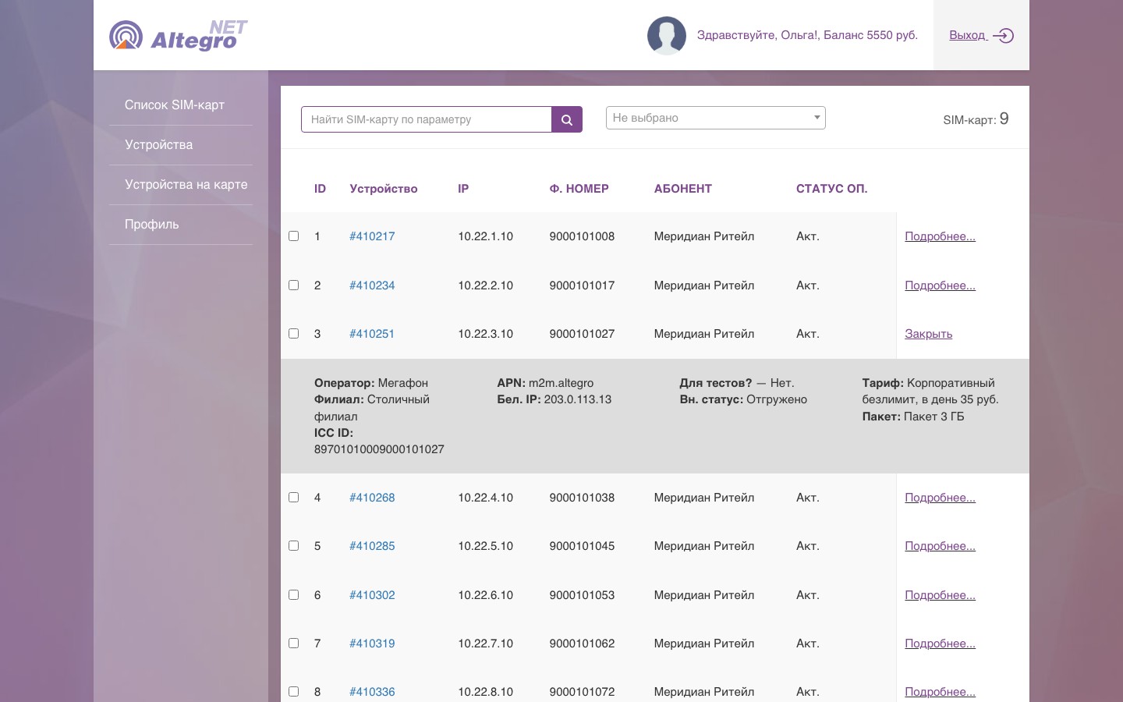Open device link #410217
Viewport: 1123px width, 702px height.
tap(372, 236)
